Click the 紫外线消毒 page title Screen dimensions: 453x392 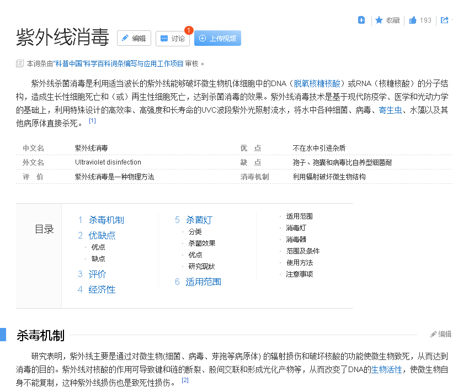coord(62,37)
